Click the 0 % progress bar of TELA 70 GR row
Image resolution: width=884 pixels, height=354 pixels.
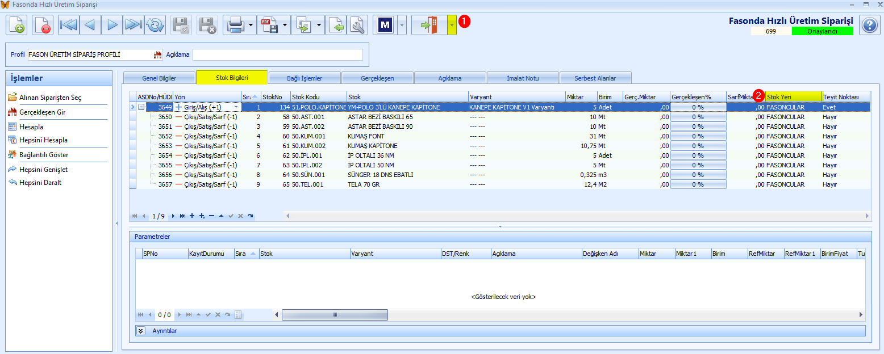point(698,184)
